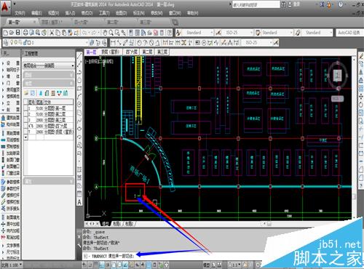Check the box for floor row 7 顶层(屋顶)
Screen dimensions: 364x269
click(x=25, y=132)
